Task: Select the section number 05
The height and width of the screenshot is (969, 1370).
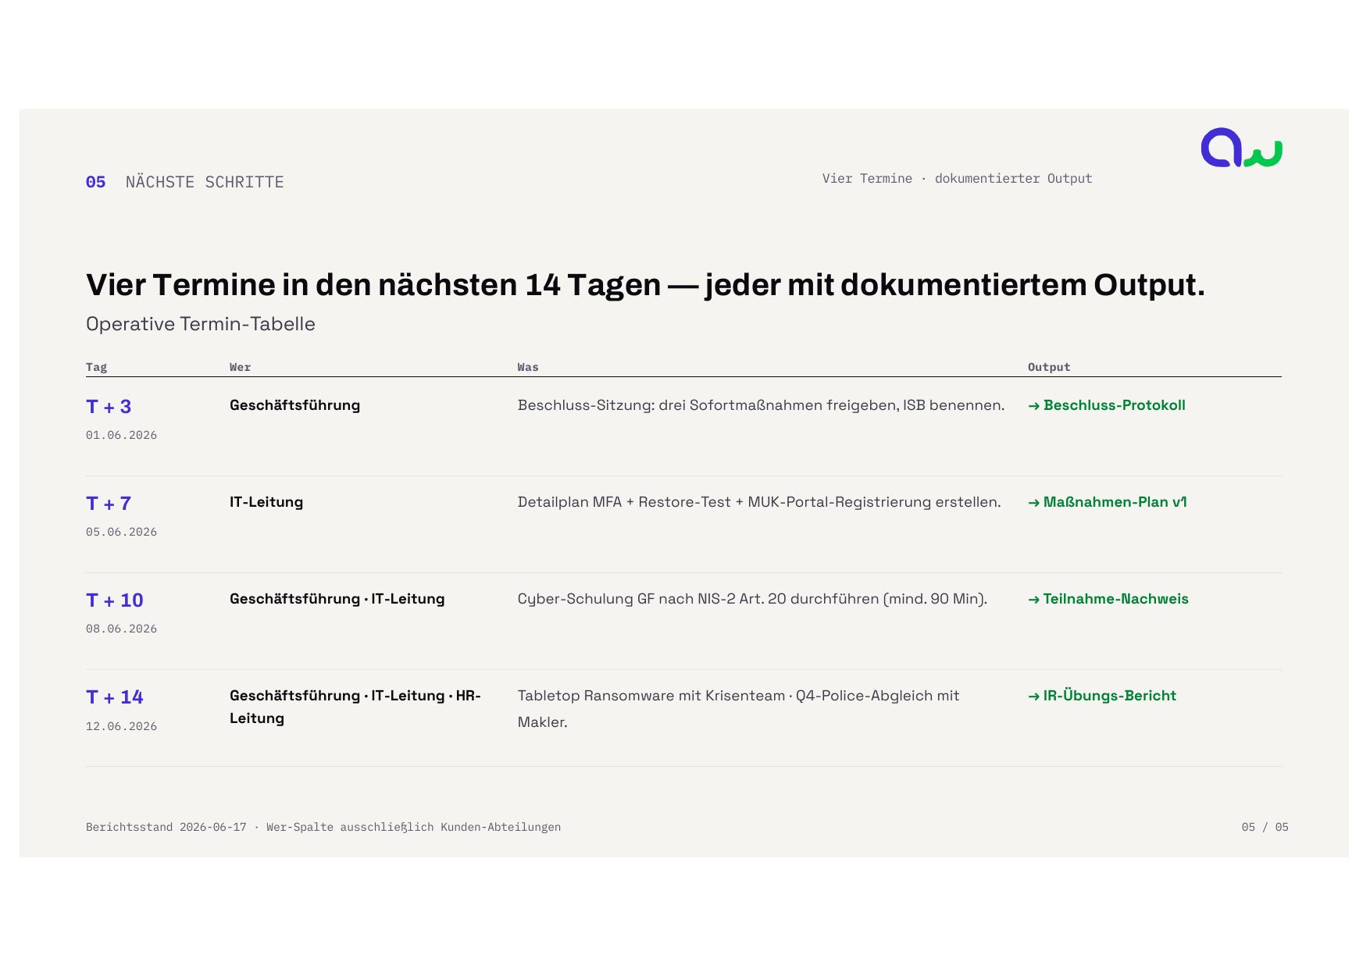Action: coord(95,182)
